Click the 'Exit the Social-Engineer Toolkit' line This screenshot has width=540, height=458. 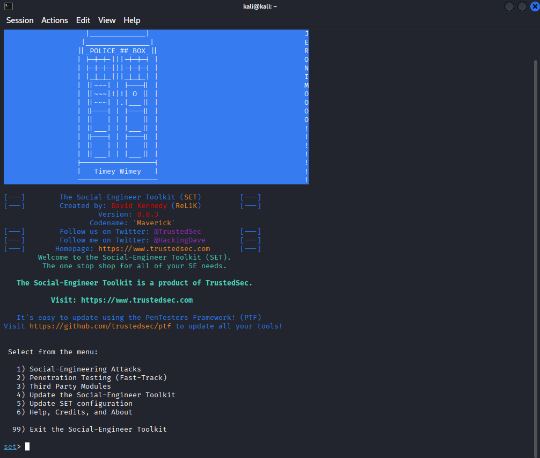98,430
